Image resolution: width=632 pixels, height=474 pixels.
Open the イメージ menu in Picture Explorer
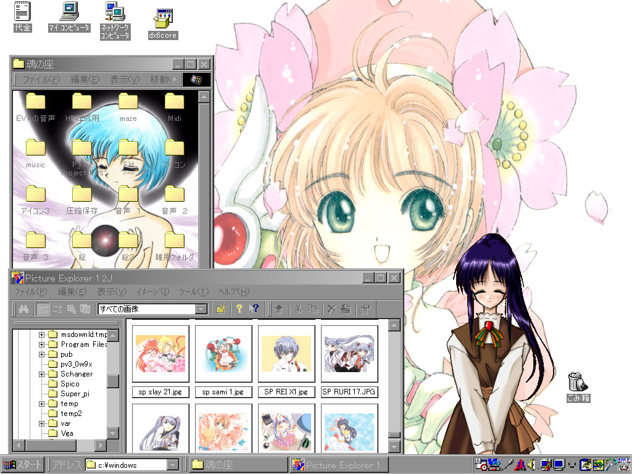pos(153,291)
